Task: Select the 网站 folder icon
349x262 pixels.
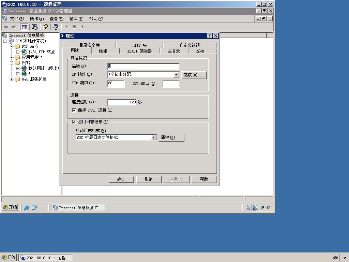Action: [x=17, y=63]
